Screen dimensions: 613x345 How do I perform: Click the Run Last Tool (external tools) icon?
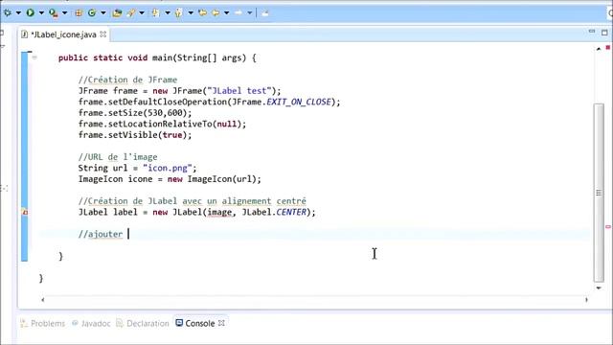coord(54,12)
